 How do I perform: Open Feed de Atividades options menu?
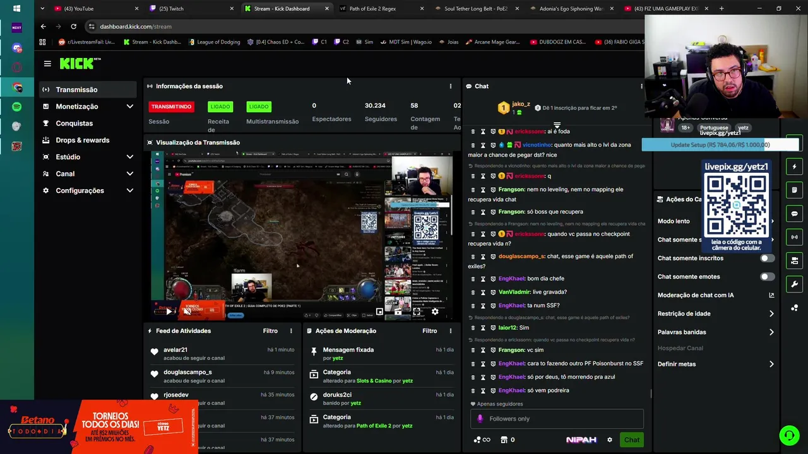point(291,331)
